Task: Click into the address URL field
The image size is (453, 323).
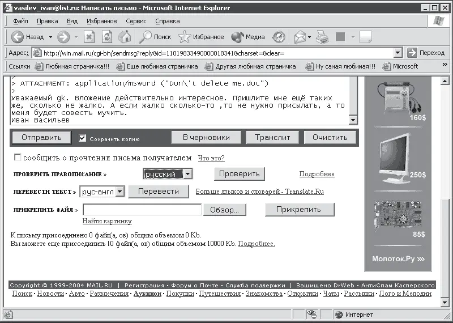Action: [218, 53]
